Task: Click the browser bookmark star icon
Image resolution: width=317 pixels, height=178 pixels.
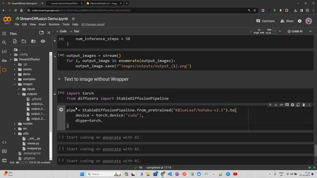Action: 255,10
